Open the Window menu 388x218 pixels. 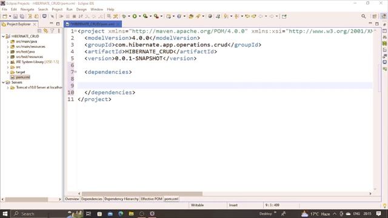click(x=97, y=10)
